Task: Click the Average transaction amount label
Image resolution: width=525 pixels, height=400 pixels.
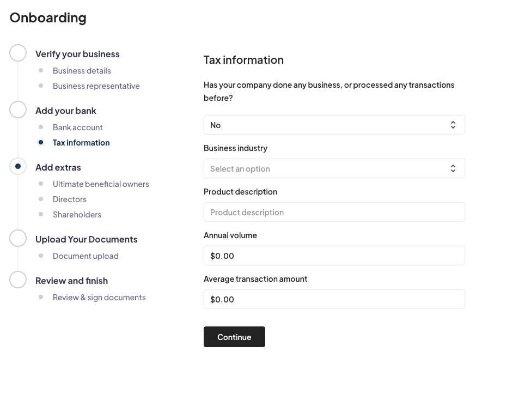Action: 255,278
